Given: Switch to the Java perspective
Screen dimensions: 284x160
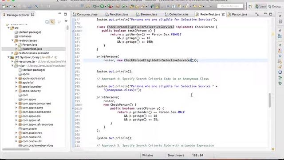Looking at the screenshot, I should [x=260, y=6].
